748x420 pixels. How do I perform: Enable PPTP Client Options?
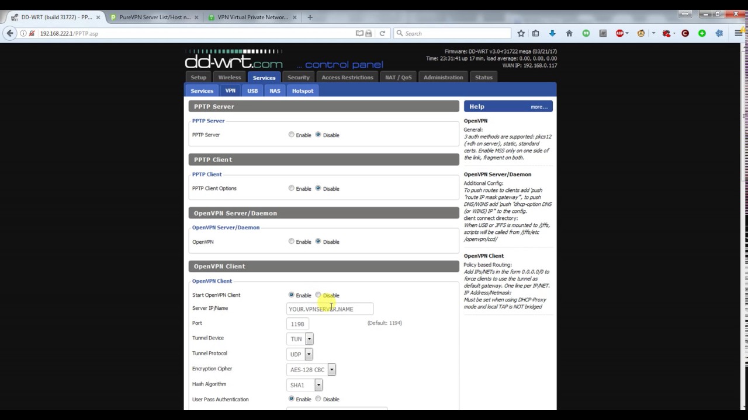(291, 188)
